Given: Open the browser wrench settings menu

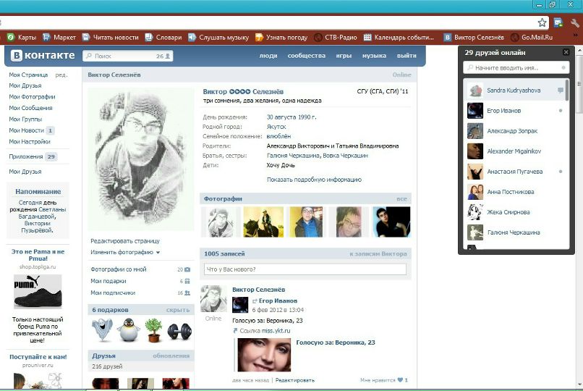Looking at the screenshot, I should [574, 22].
